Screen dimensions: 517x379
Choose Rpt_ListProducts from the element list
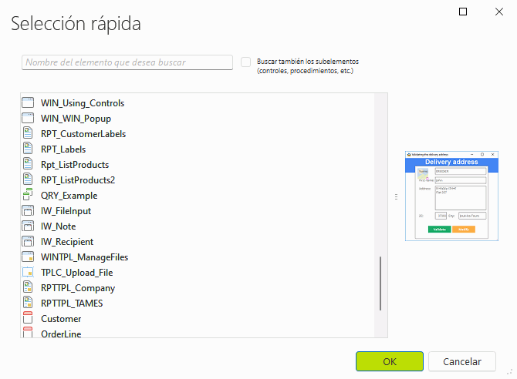[x=74, y=165]
